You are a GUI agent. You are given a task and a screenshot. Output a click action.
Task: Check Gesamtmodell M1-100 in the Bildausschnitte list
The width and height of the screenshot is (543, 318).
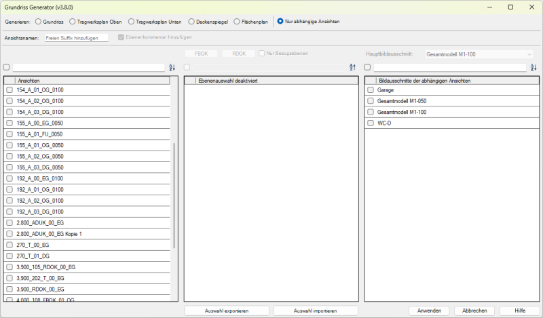pos(371,112)
